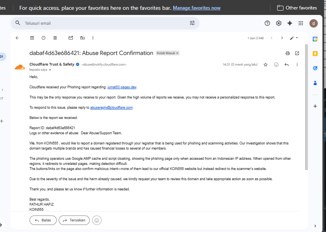Viewport: 326px width, 232px height.
Task: Open the jumat03.pages.dev link
Action: coord(122,87)
